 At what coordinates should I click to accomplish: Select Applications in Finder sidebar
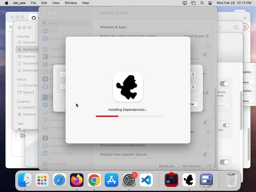(27, 49)
